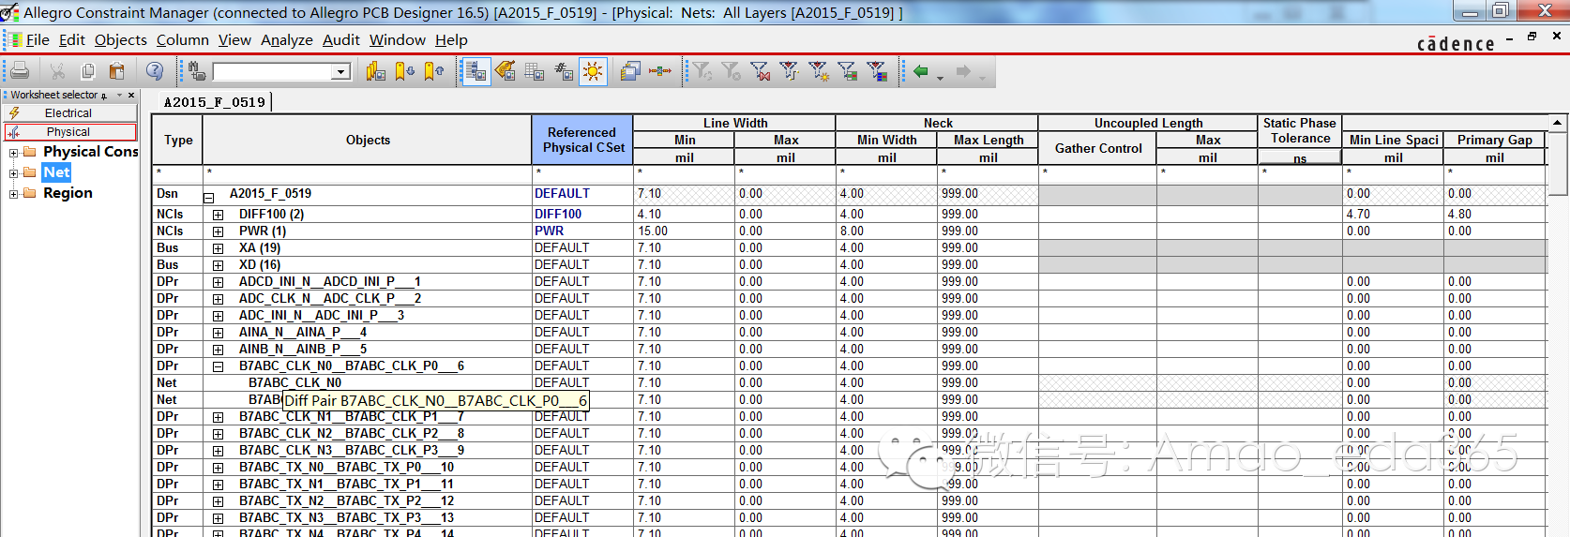
Task: Click the grid table toolbar icon
Action: click(x=535, y=71)
